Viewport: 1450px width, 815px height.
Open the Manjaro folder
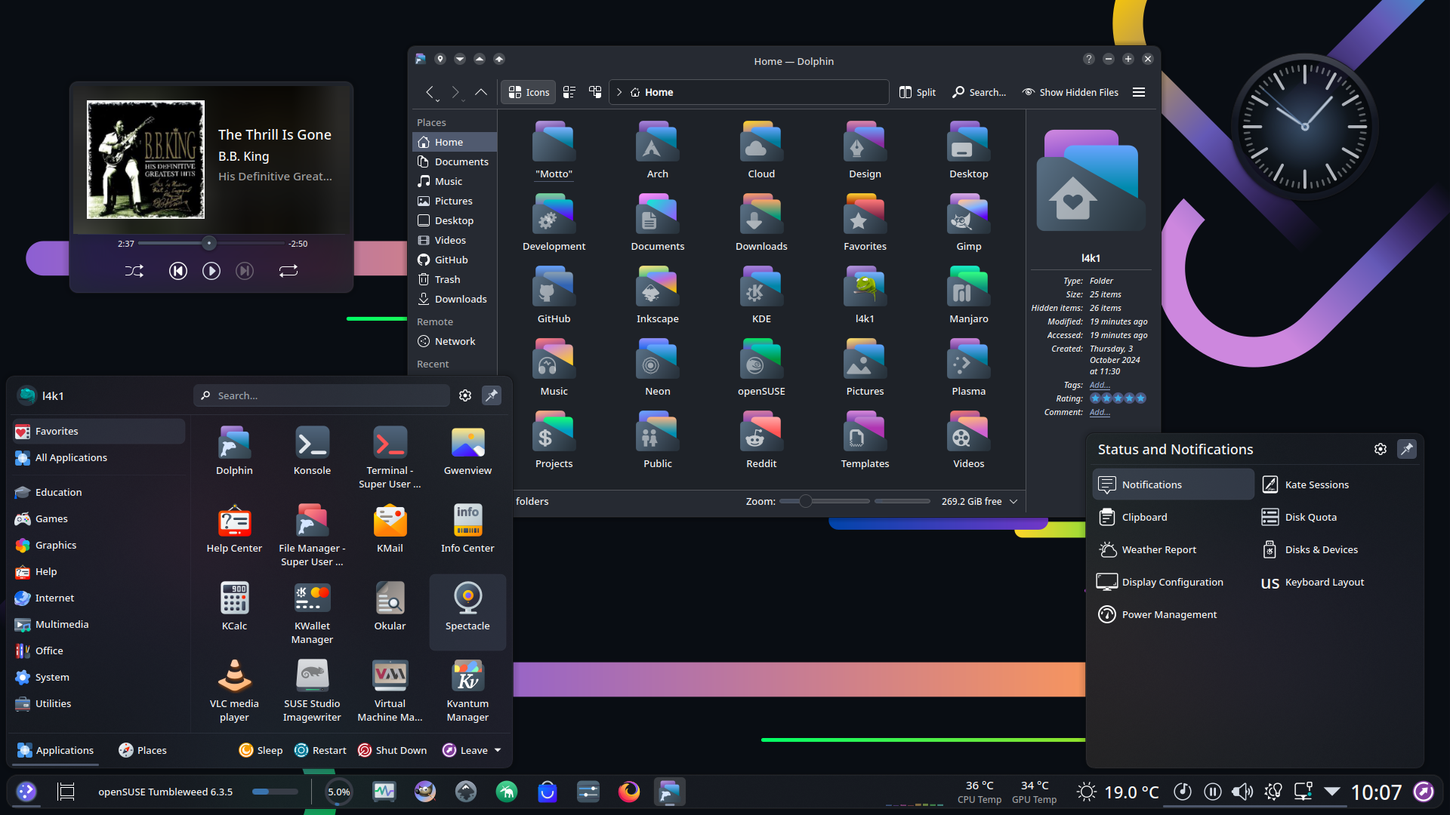(x=968, y=295)
